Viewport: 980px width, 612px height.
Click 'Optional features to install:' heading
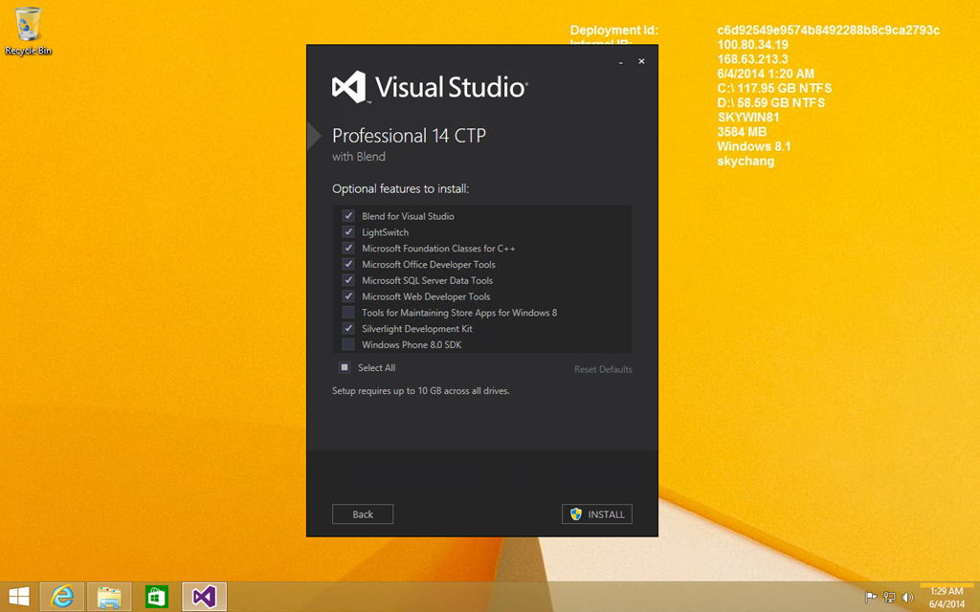click(x=401, y=188)
